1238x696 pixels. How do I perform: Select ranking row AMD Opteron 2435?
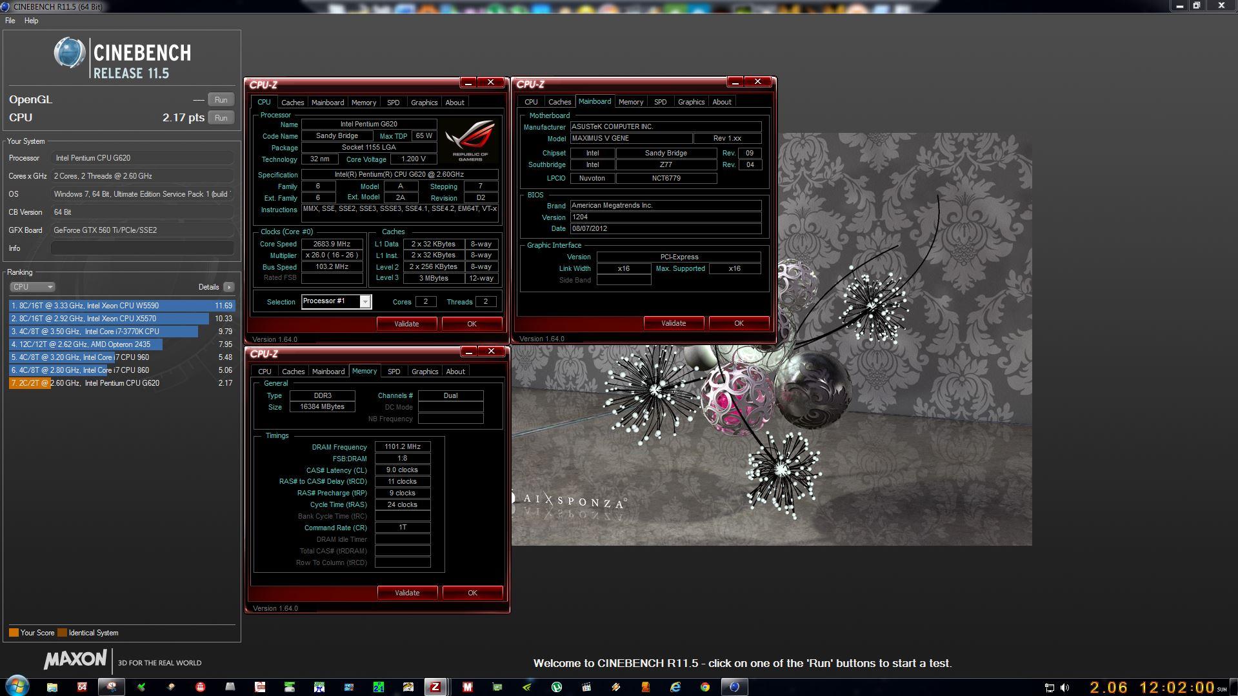tap(122, 344)
